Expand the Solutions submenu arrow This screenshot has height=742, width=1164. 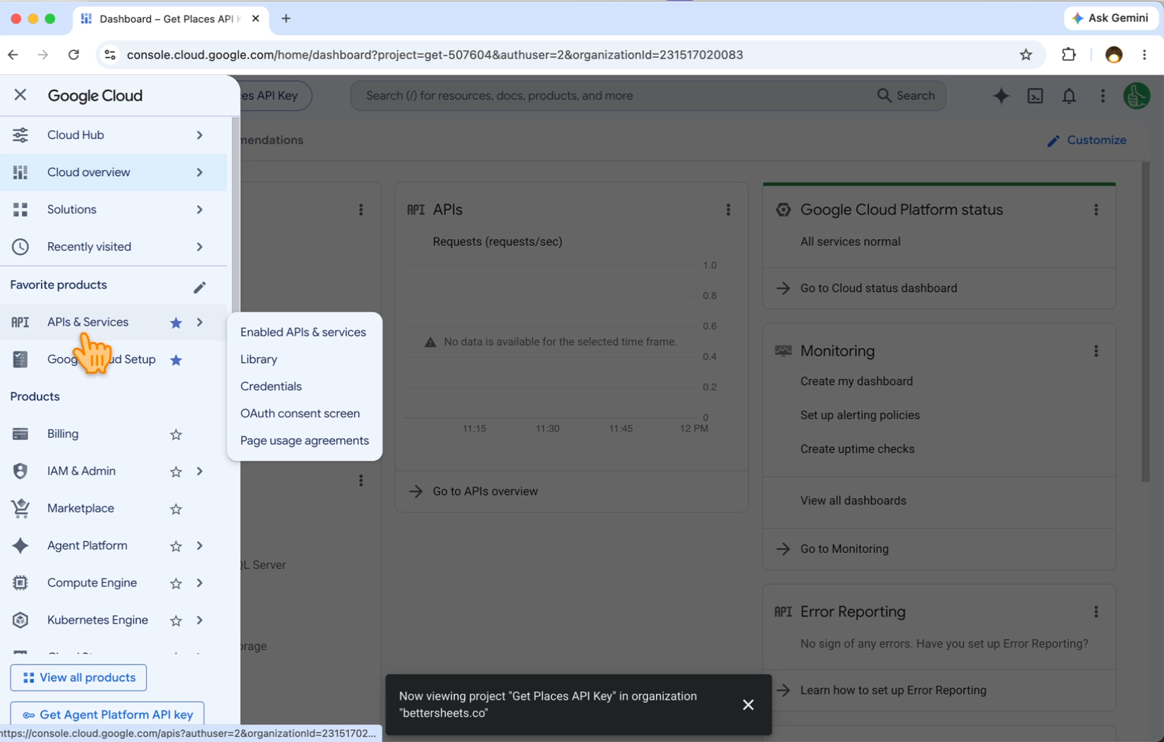pyautogui.click(x=200, y=209)
